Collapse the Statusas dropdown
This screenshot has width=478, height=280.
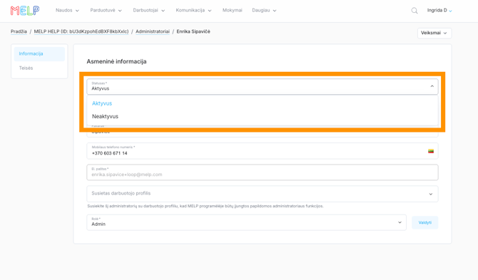pyautogui.click(x=432, y=86)
